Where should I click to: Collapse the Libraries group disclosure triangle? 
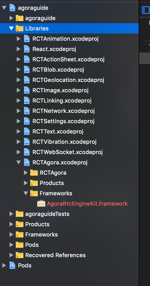point(11,28)
